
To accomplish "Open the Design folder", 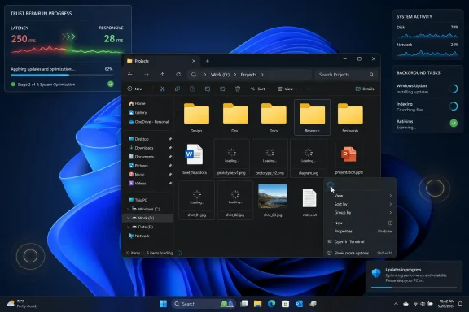I will [196, 117].
